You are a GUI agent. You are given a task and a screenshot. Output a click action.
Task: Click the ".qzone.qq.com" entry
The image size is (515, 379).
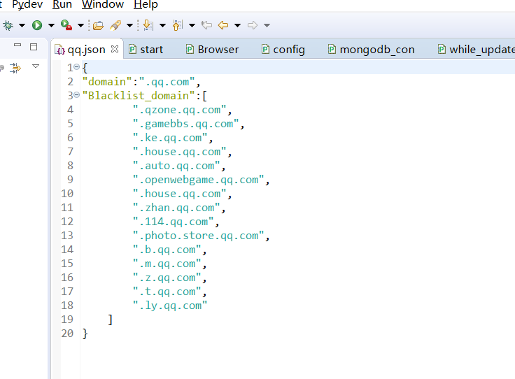180,110
